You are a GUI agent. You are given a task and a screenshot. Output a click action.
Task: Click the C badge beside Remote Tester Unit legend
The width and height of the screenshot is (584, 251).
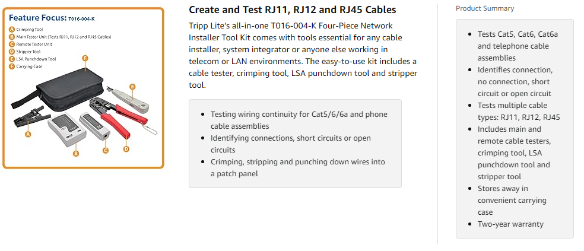(11, 44)
